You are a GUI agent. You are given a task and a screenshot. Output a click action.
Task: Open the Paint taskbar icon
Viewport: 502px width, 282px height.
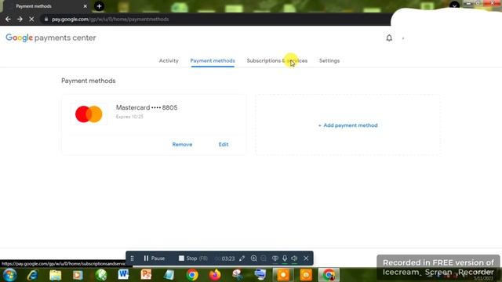238,275
